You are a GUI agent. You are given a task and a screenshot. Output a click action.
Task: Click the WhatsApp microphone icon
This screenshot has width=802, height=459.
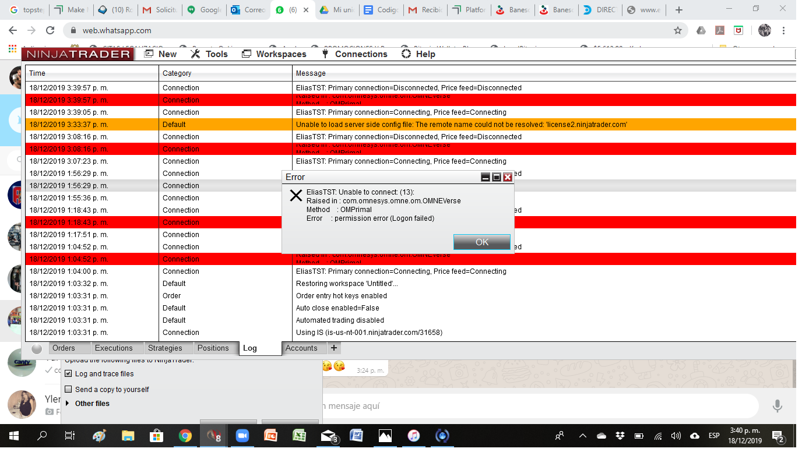click(777, 406)
